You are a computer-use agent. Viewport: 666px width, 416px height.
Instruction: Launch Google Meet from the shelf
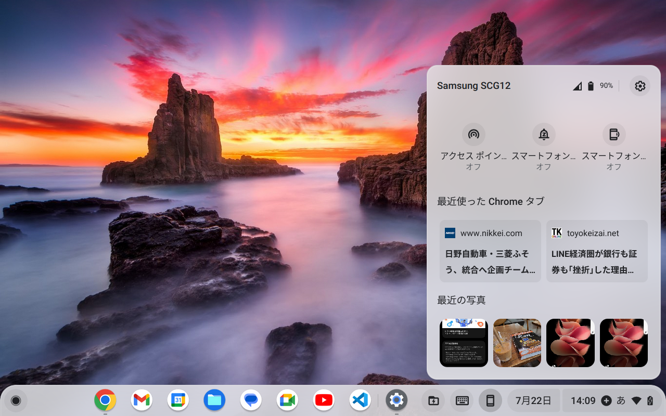287,400
